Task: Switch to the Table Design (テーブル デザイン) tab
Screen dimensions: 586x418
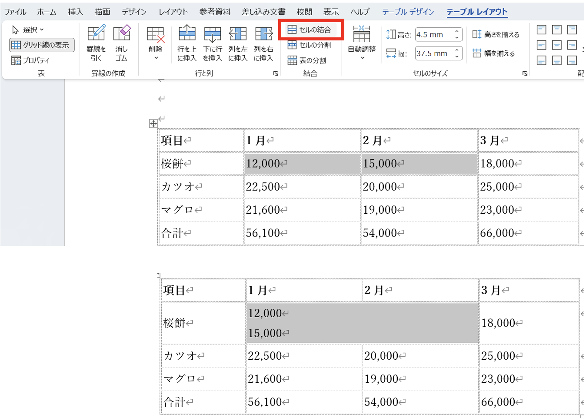Action: (408, 12)
